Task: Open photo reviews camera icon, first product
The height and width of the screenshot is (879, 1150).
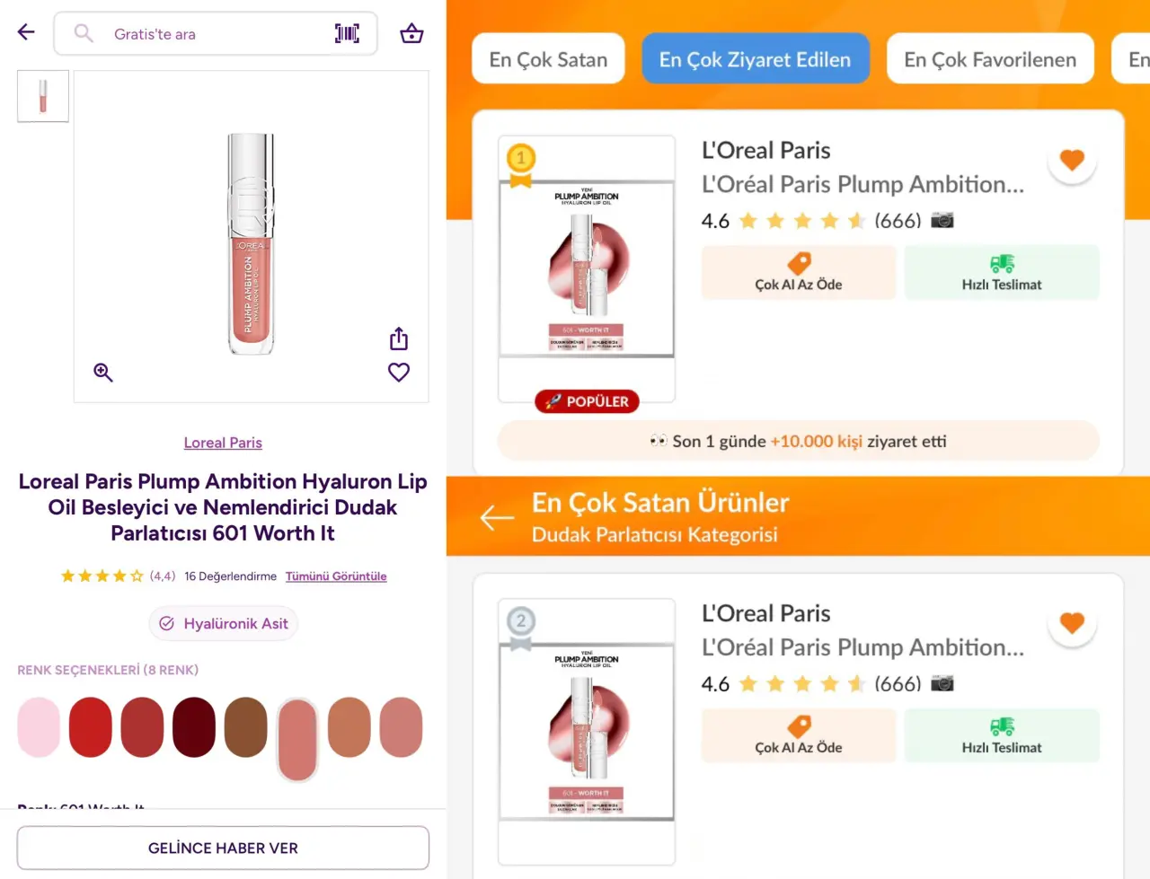Action: 942,220
